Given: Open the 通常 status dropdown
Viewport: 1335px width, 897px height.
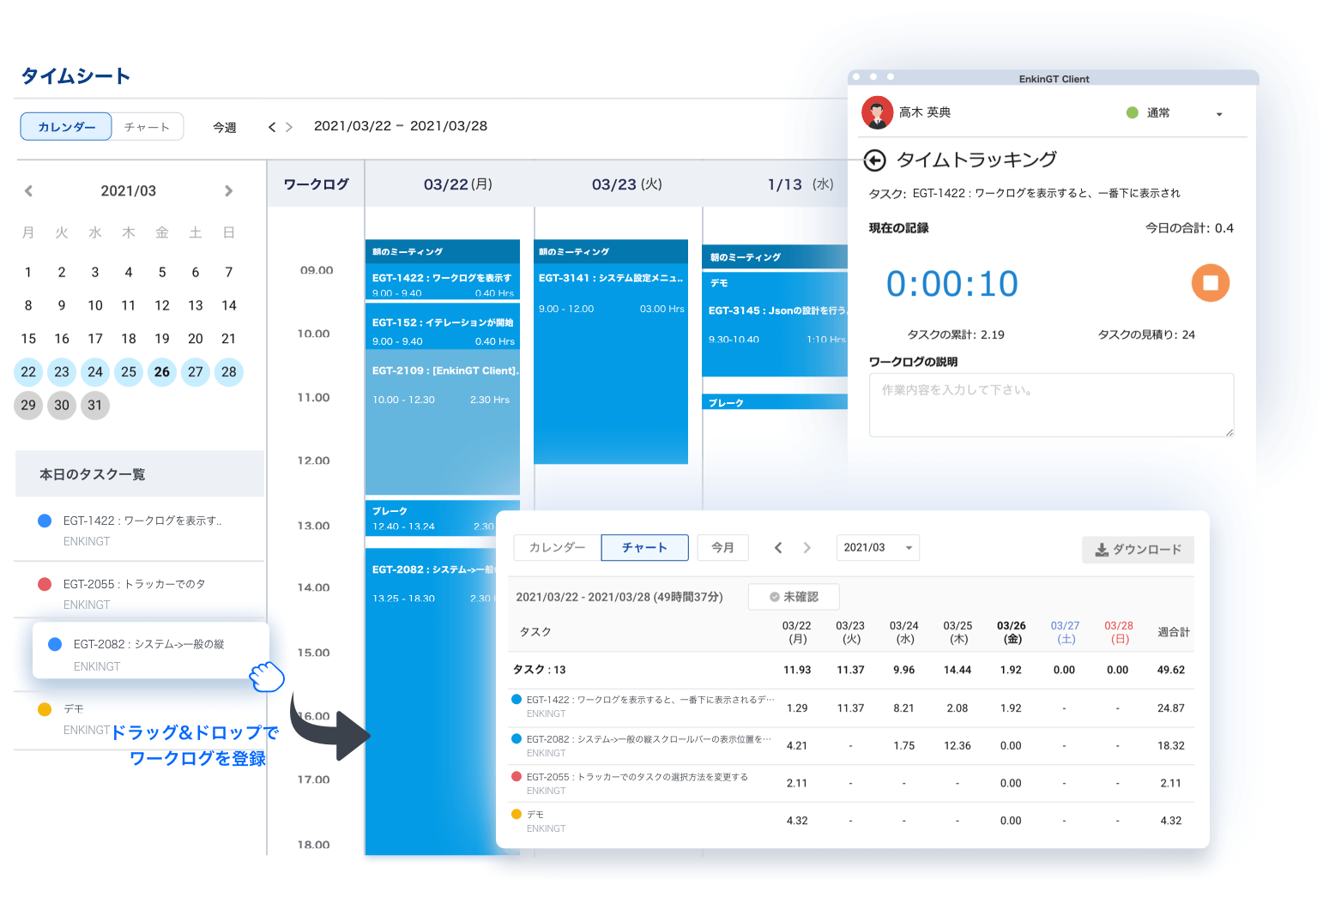Looking at the screenshot, I should click(1218, 114).
